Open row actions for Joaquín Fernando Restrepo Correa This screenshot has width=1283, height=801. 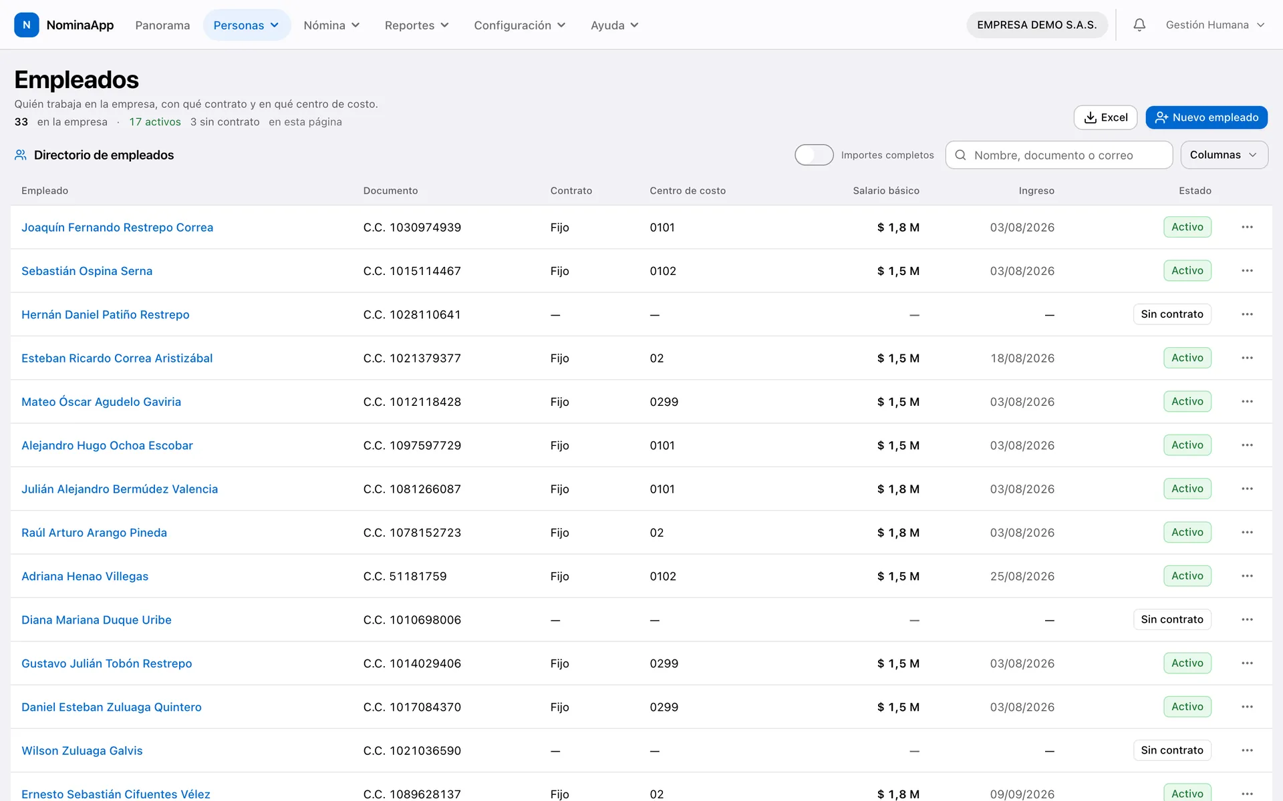click(1247, 227)
